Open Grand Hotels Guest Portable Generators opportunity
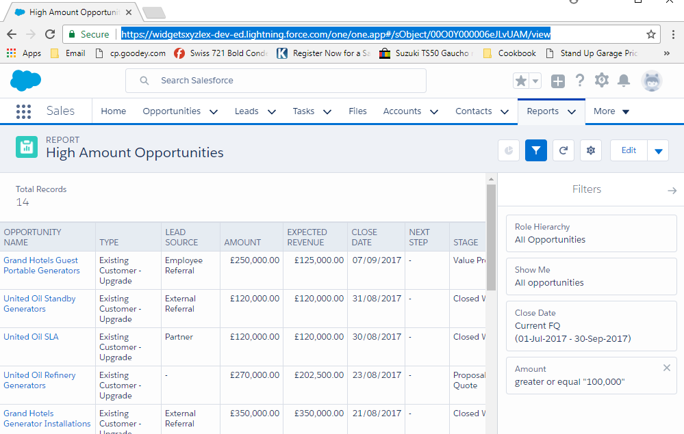Image resolution: width=684 pixels, height=434 pixels. (x=42, y=266)
